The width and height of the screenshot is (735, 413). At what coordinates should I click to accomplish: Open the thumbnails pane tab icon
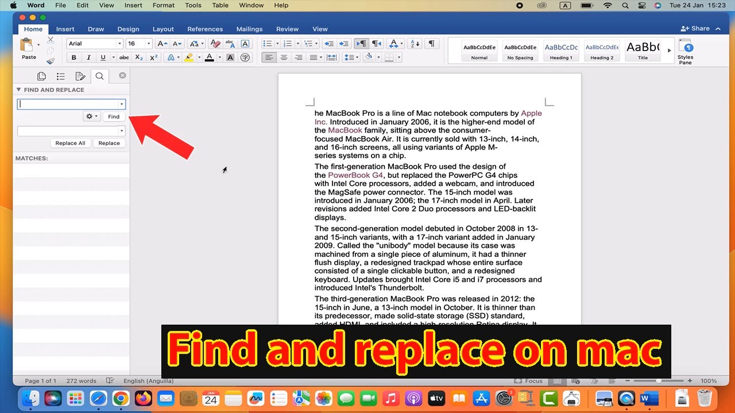click(41, 76)
